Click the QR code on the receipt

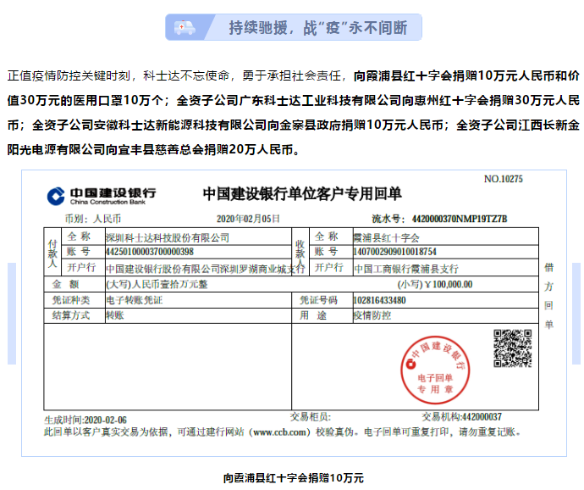click(513, 348)
